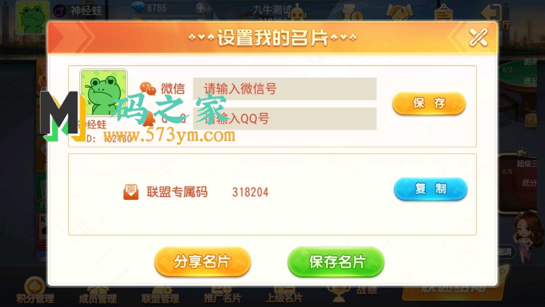Click the green 保存名片 button
This screenshot has height=307, width=545.
336,262
